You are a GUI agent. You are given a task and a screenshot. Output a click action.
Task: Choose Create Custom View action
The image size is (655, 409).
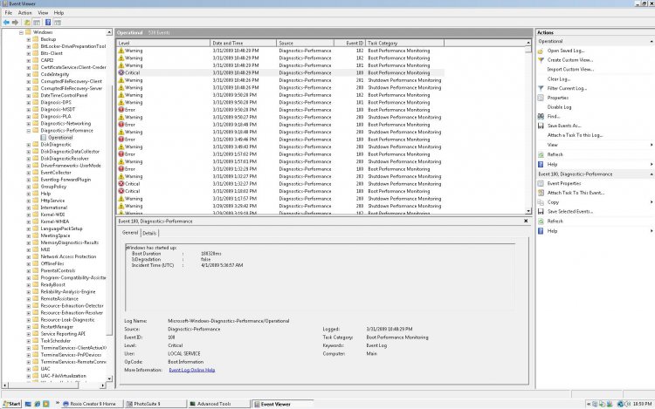pyautogui.click(x=569, y=60)
